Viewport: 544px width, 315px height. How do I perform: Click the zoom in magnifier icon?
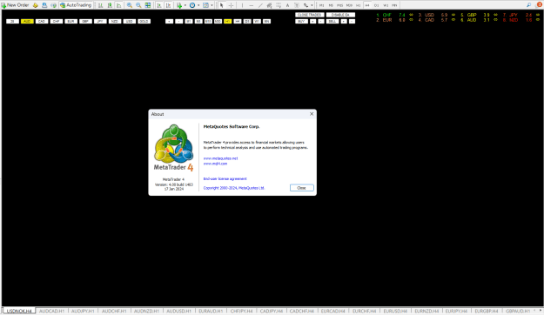tap(130, 5)
